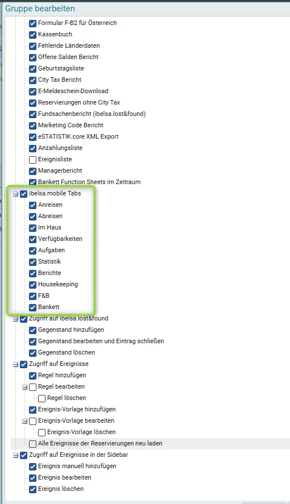Disable the F&B checkbox
Viewport: 290px width, 504px height.
(x=32, y=296)
